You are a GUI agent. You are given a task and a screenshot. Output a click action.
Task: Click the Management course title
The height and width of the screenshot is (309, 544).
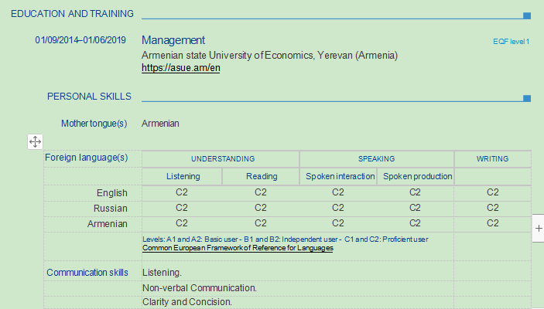(x=173, y=40)
